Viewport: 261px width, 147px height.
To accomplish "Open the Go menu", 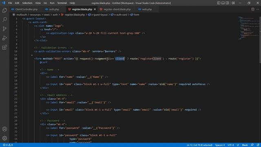I will [x=45, y=3].
